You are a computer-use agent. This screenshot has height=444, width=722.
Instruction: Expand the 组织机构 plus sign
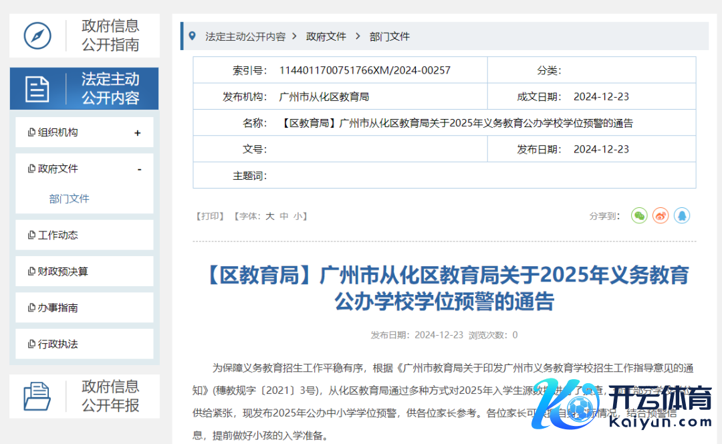[138, 133]
